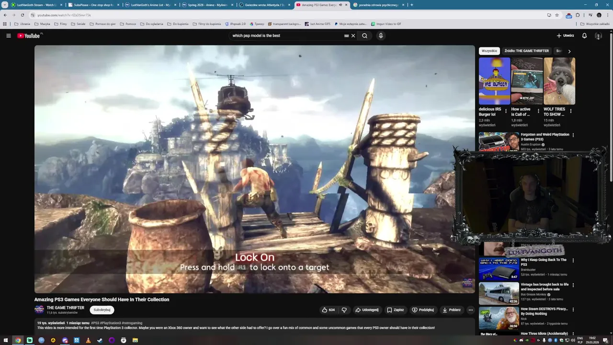This screenshot has width=613, height=345.
Task: Open Wszystkie zakładki bookmarks folder
Action: point(595,24)
